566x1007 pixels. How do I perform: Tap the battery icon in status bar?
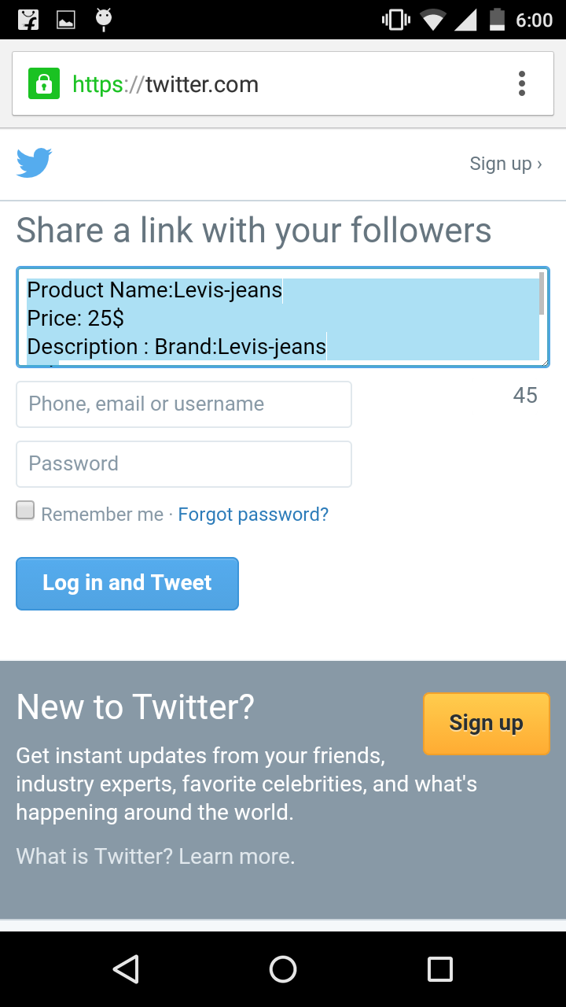[x=497, y=20]
